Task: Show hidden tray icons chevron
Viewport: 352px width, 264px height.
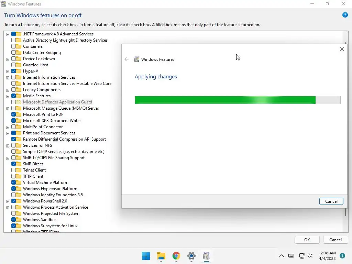Action: point(281,256)
